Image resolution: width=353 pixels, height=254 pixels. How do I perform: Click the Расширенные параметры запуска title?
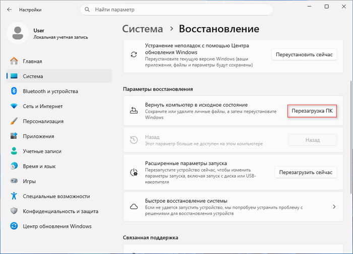[186, 163]
